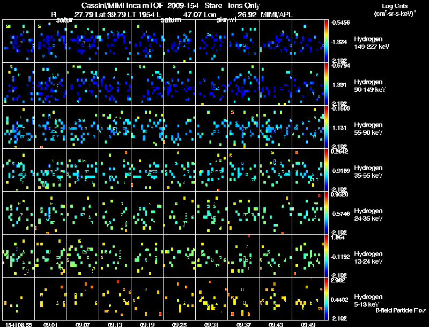Click the 154T08:55 time axis label

pyautogui.click(x=19, y=324)
